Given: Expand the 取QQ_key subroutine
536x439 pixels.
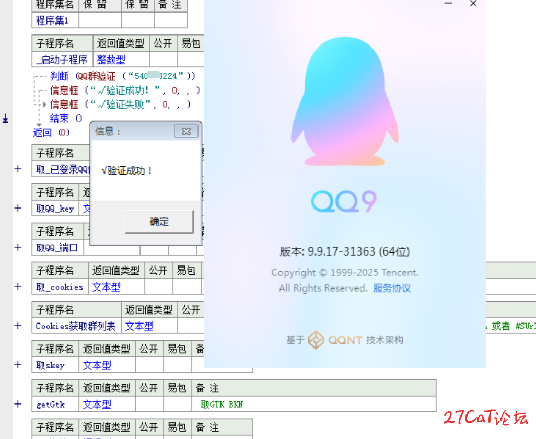Looking at the screenshot, I should click(18, 208).
